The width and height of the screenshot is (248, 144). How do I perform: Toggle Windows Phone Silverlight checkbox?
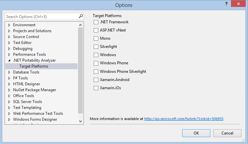(96, 72)
